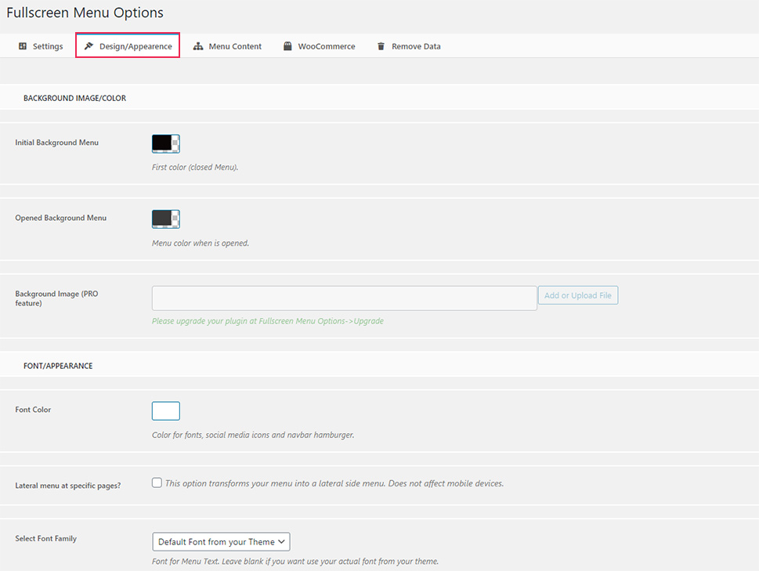Click the Font Color label
759x571 pixels.
pos(33,410)
